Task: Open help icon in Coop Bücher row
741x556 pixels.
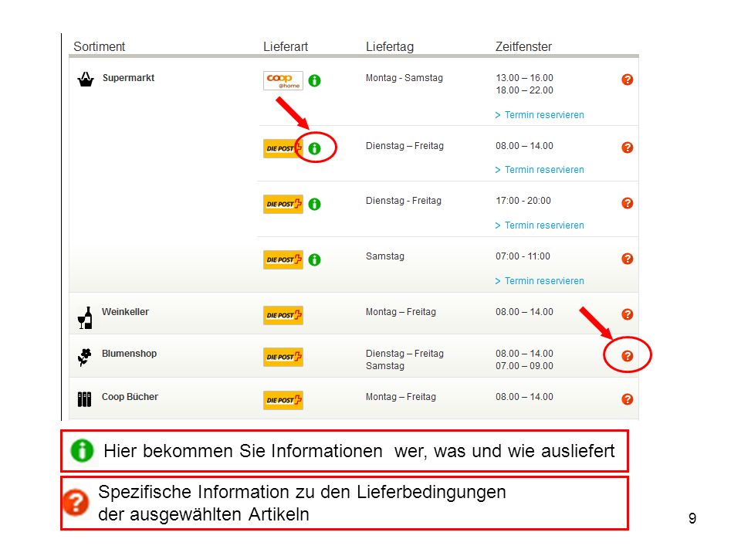Action: point(627,399)
